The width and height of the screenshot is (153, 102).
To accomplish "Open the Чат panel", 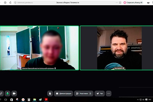I will tap(100, 94).
